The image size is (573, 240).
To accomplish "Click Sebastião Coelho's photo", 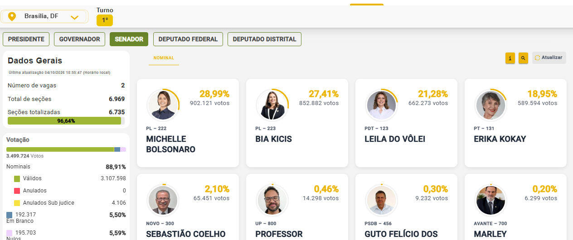I will 163,200.
